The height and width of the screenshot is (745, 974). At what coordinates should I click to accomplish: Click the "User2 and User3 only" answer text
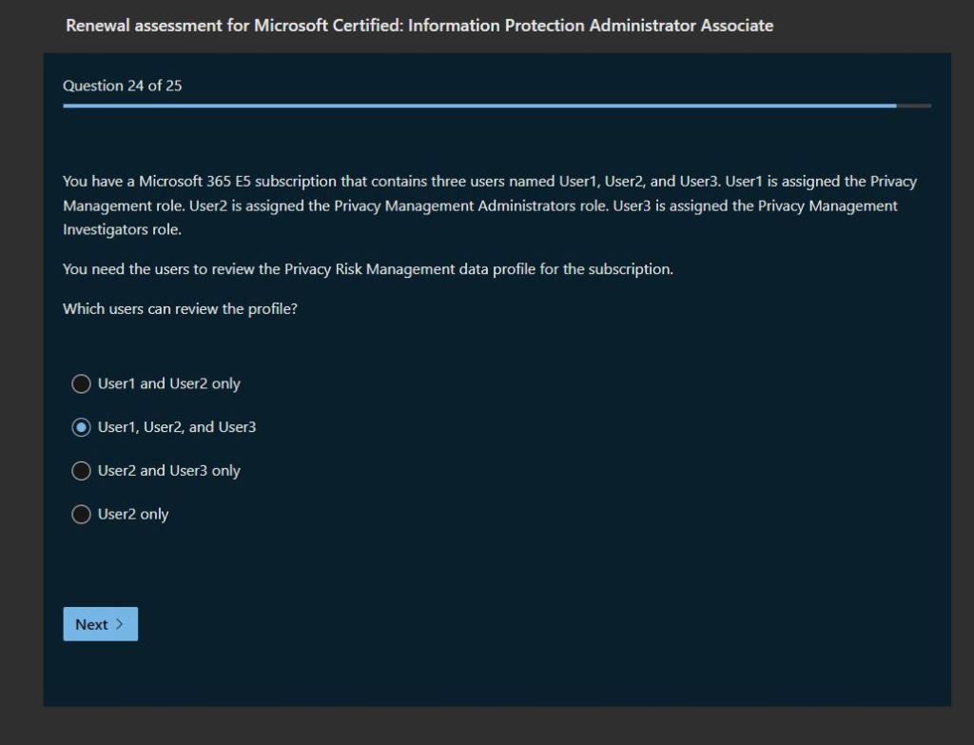click(x=169, y=471)
